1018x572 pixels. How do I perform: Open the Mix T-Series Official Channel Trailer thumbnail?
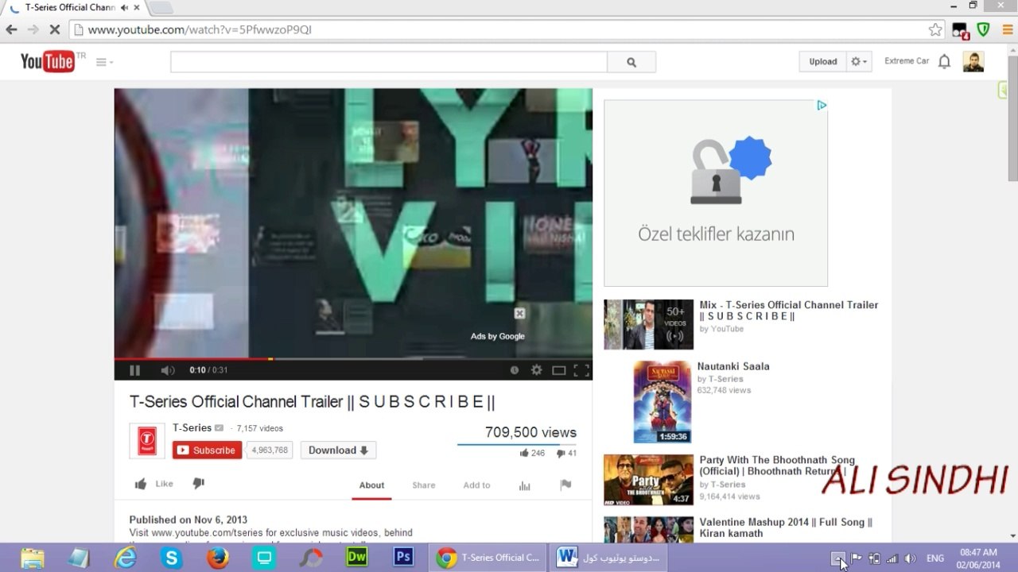[x=648, y=324]
